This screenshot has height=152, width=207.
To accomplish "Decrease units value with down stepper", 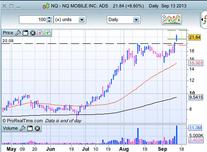I will click(x=49, y=21).
